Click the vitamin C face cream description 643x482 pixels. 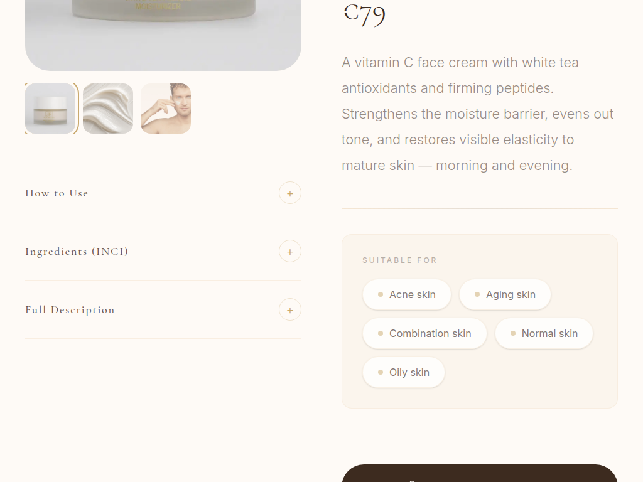[x=477, y=114]
